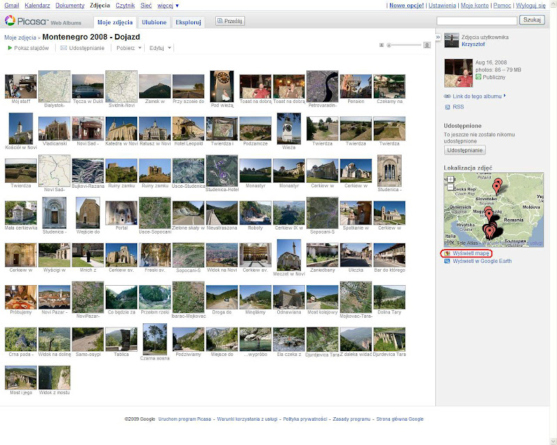Open the 'Czarna sosna' photo thumbnail
The image size is (557, 445).
coord(155,339)
